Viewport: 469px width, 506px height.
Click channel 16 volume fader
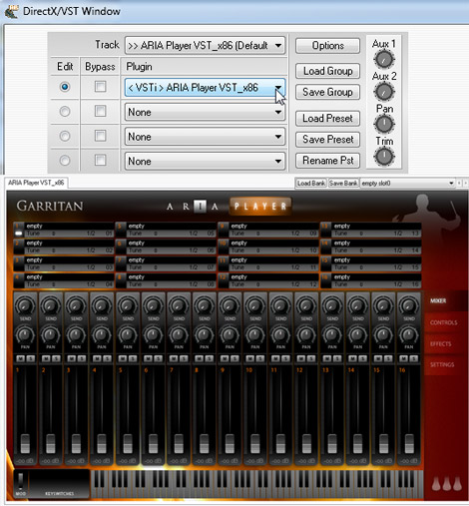tap(409, 443)
